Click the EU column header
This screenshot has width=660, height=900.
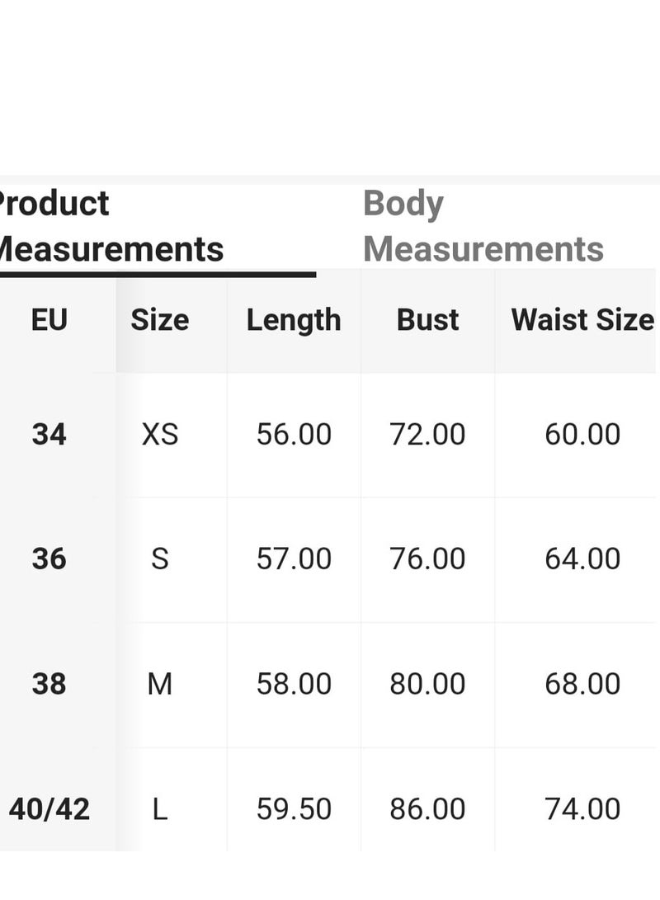click(49, 320)
